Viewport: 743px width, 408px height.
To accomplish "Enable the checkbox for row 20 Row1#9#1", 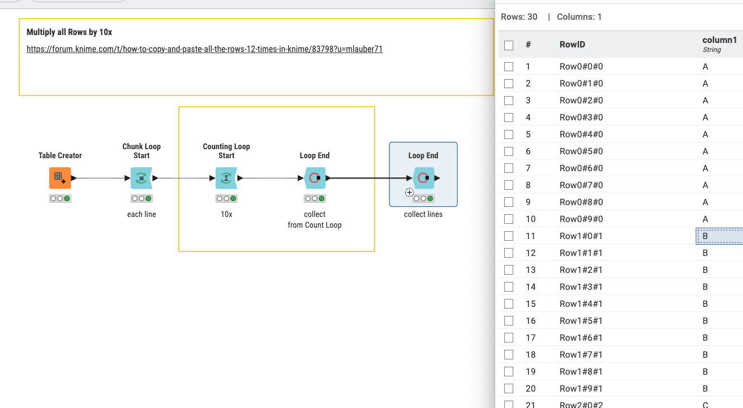I will click(509, 389).
